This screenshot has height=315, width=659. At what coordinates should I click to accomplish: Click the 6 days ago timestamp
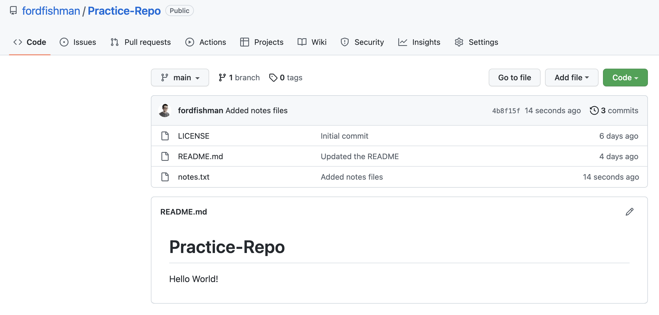click(x=619, y=136)
